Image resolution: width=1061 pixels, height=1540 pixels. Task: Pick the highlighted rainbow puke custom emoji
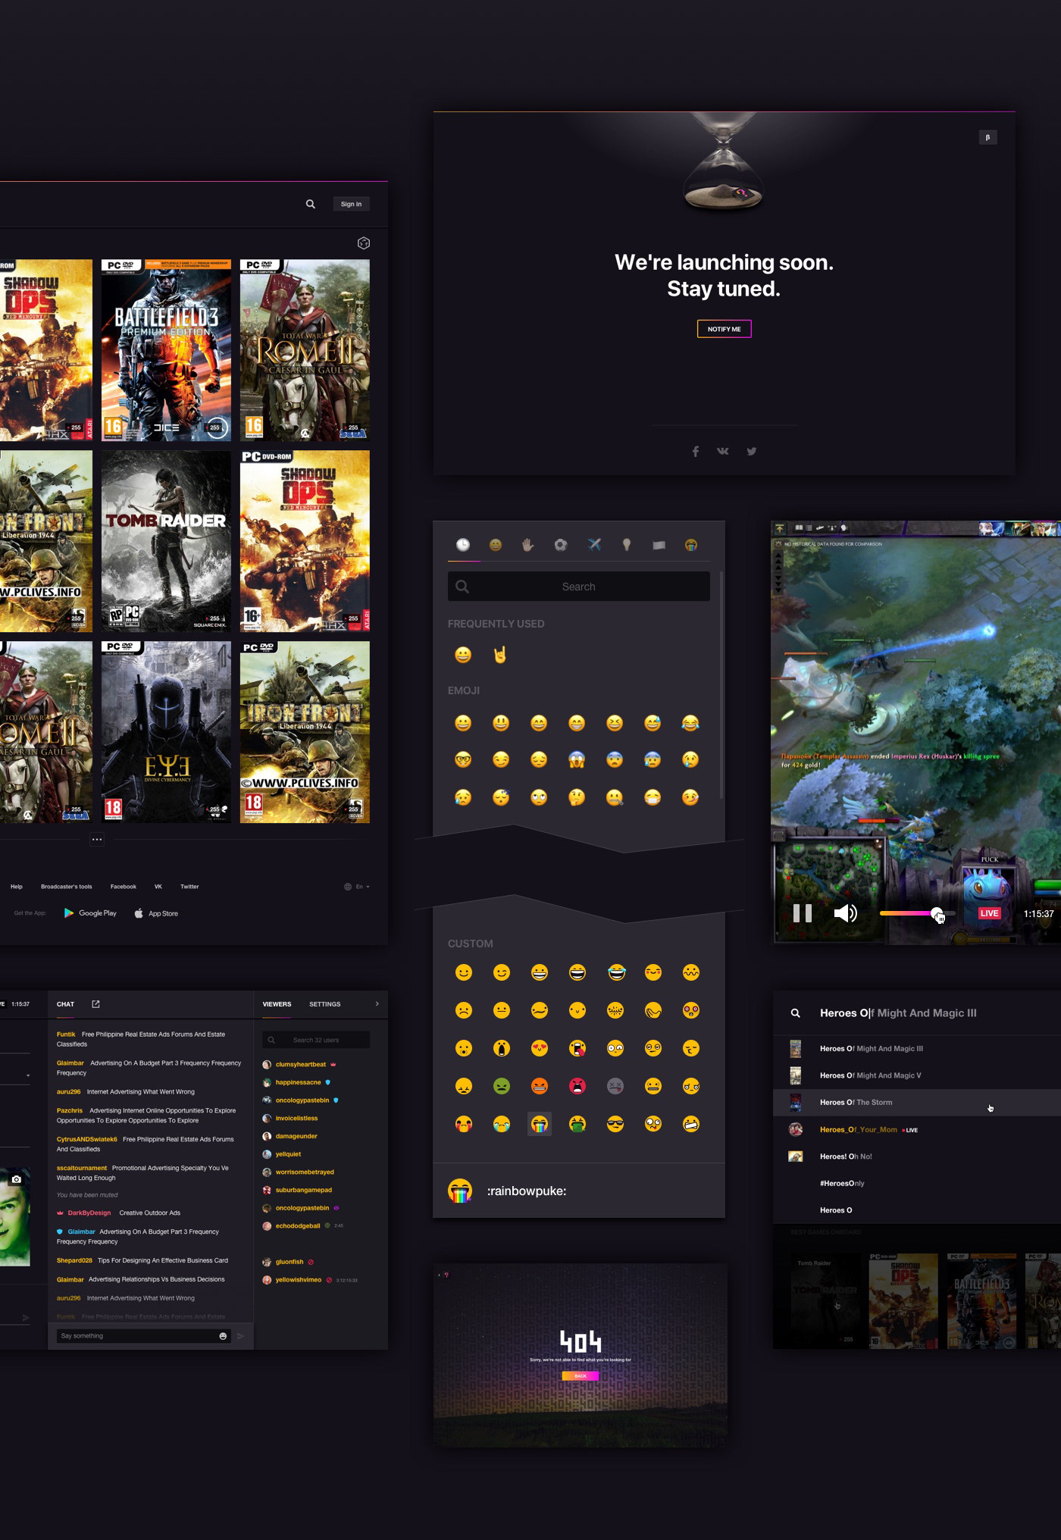[539, 1124]
